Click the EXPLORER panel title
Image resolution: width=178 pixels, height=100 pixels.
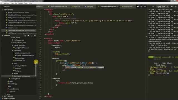(x=6, y=7)
